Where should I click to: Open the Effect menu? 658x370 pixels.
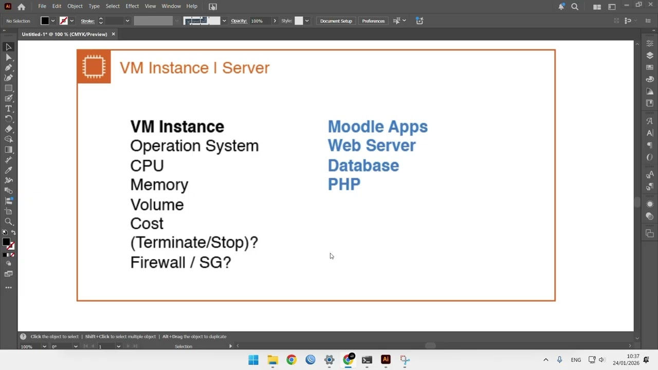tap(132, 6)
